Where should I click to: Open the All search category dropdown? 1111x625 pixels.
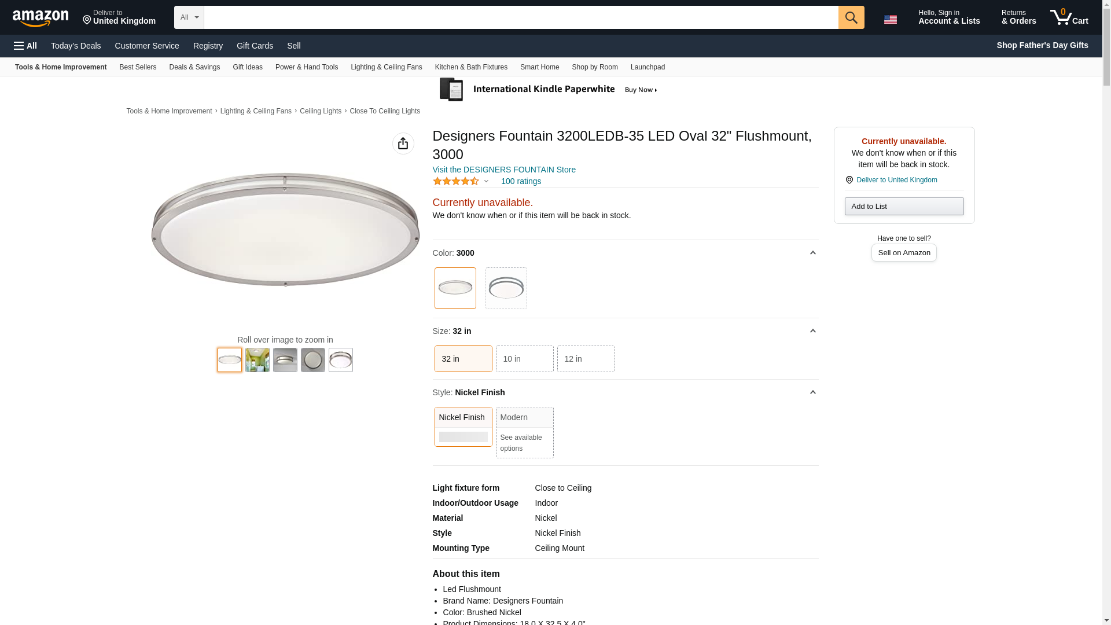pyautogui.click(x=189, y=17)
